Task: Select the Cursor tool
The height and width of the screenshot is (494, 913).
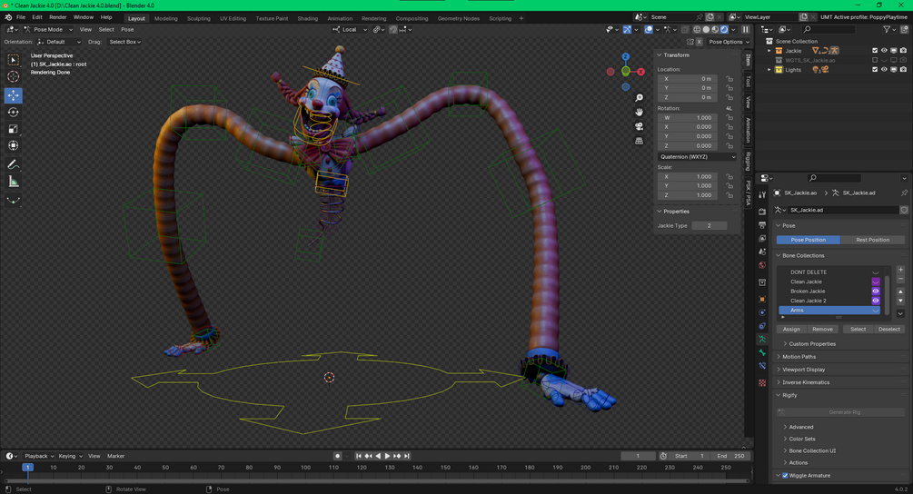Action: (13, 77)
